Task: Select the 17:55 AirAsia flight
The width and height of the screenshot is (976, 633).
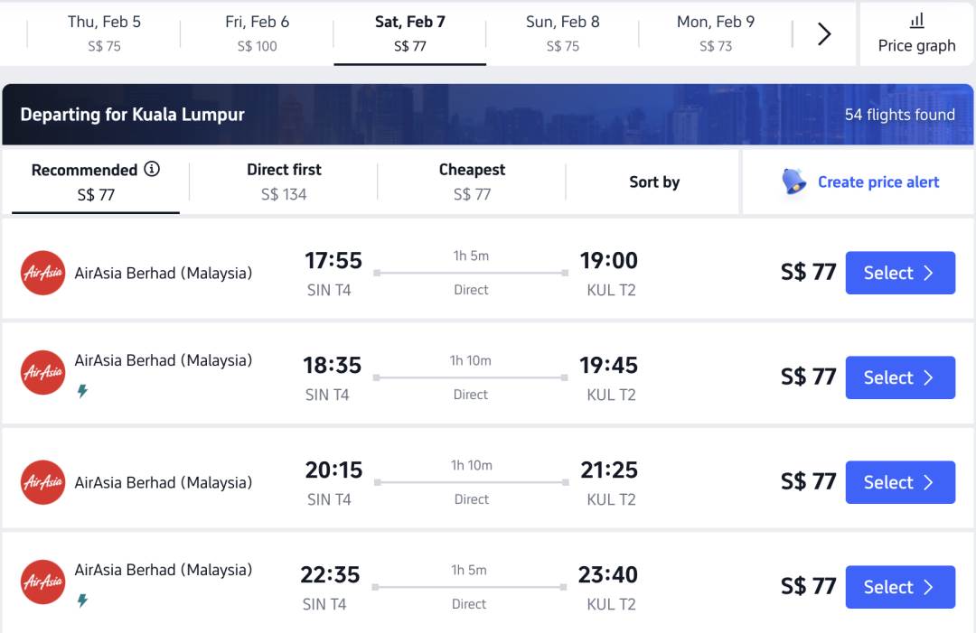Action: tap(899, 273)
